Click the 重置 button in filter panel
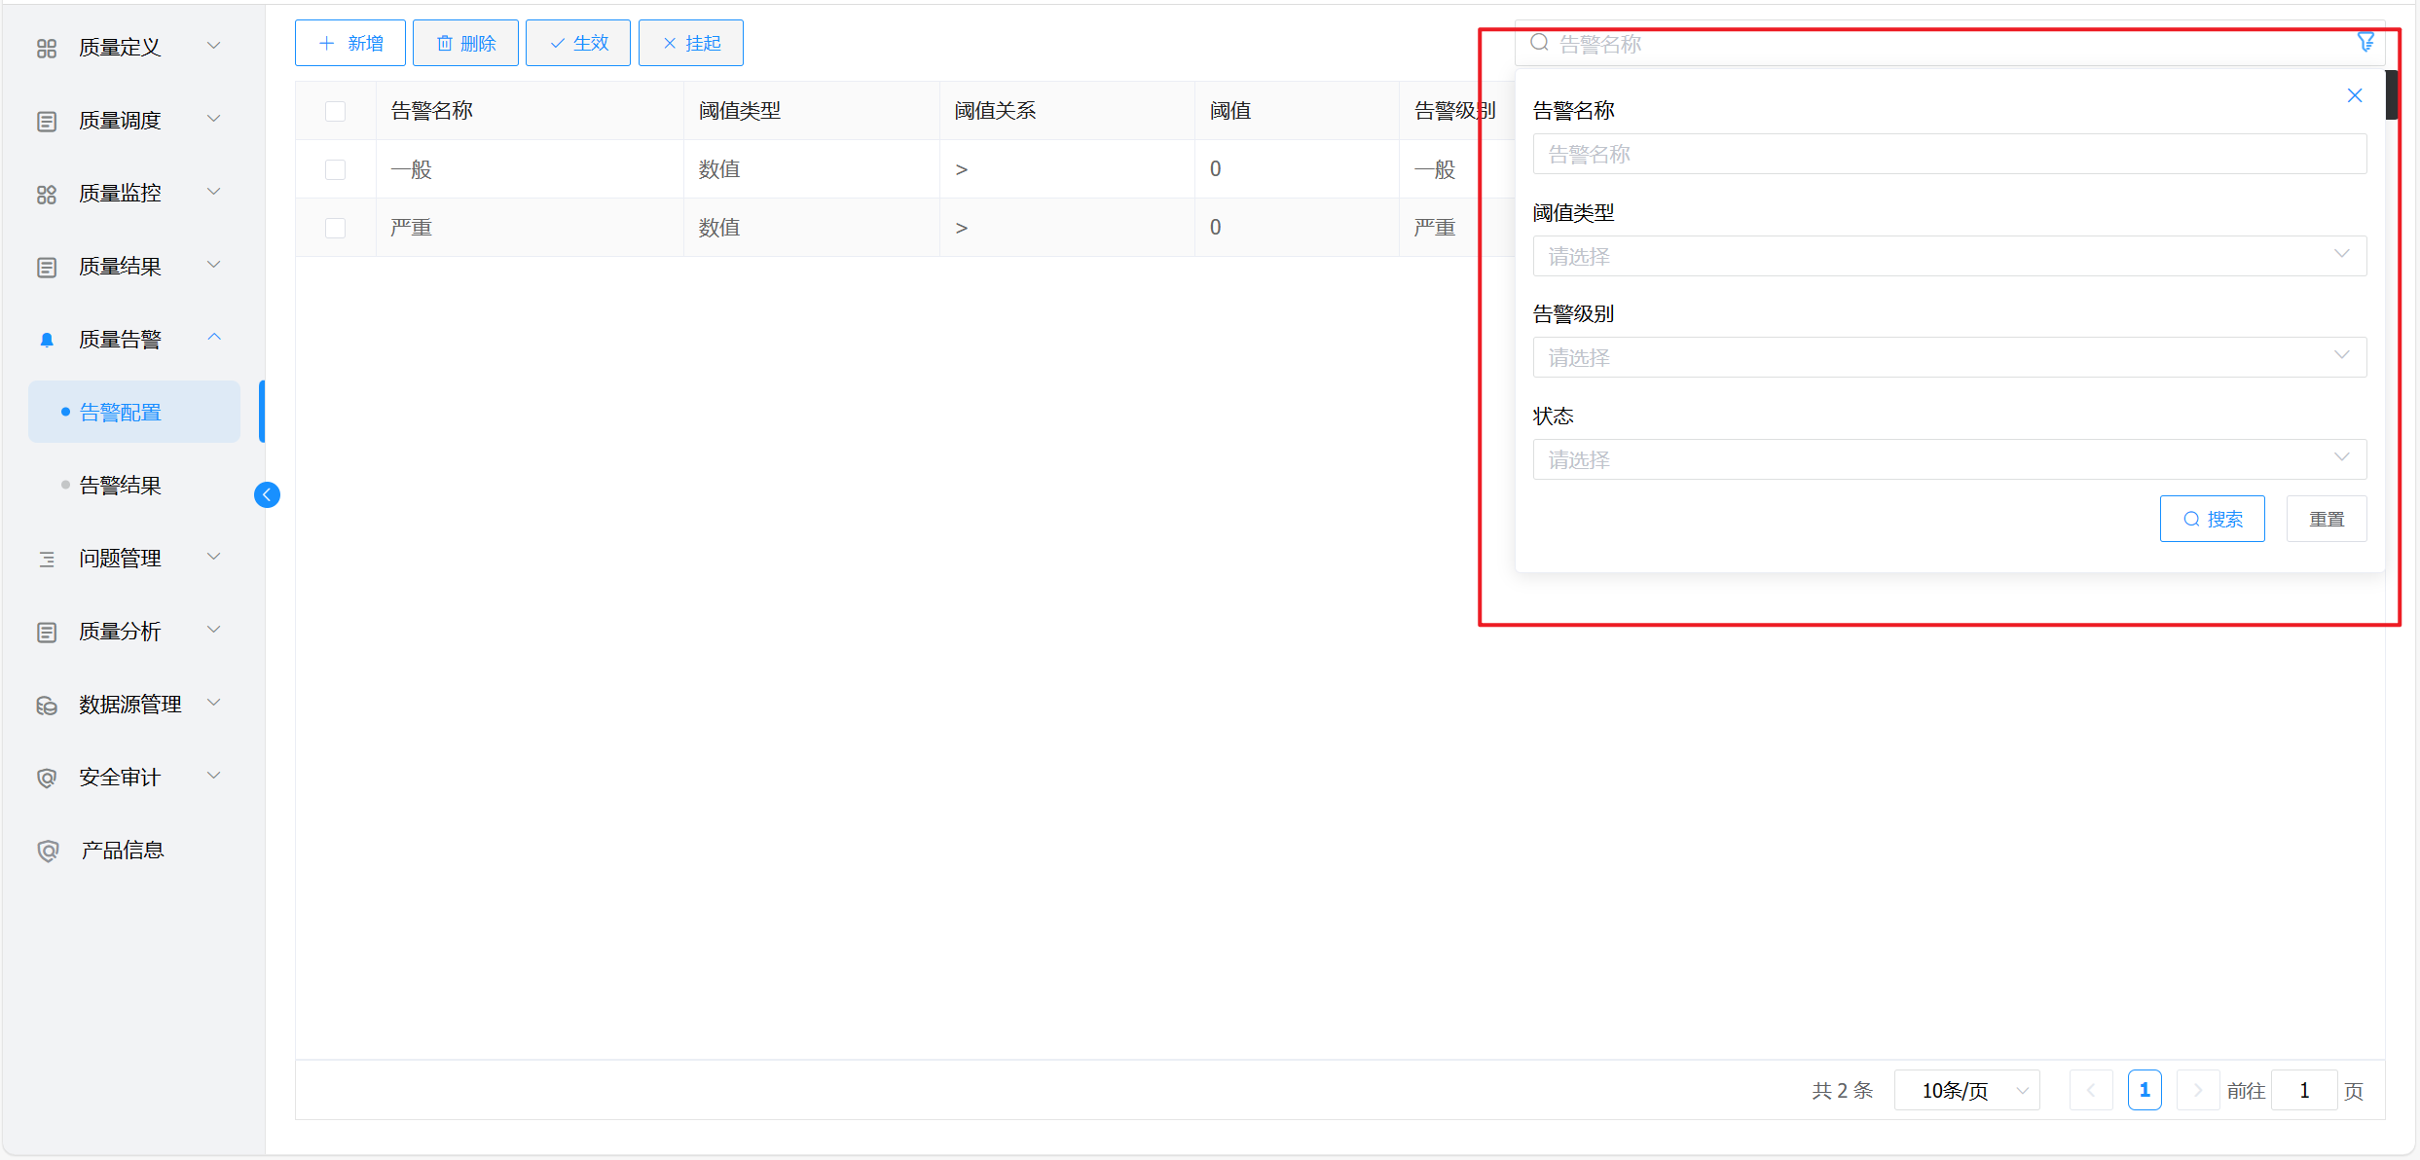The height and width of the screenshot is (1160, 2420). click(2326, 519)
